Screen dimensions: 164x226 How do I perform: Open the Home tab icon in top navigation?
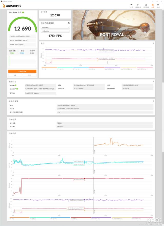click(131, 5)
